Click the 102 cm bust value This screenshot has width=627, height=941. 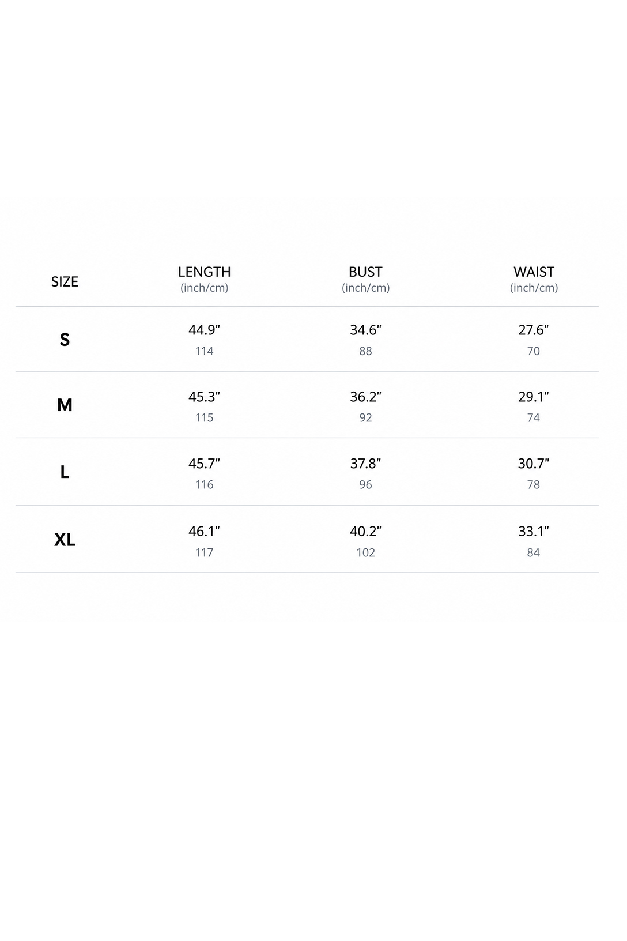coord(365,552)
